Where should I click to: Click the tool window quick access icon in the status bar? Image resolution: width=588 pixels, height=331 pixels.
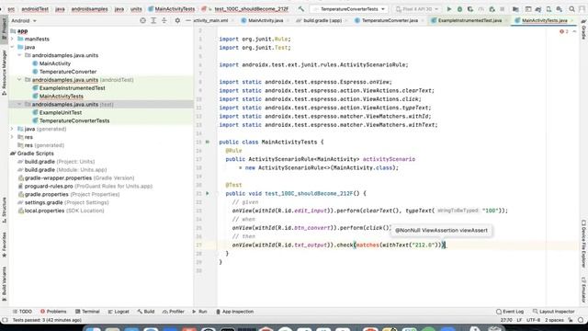click(5, 320)
